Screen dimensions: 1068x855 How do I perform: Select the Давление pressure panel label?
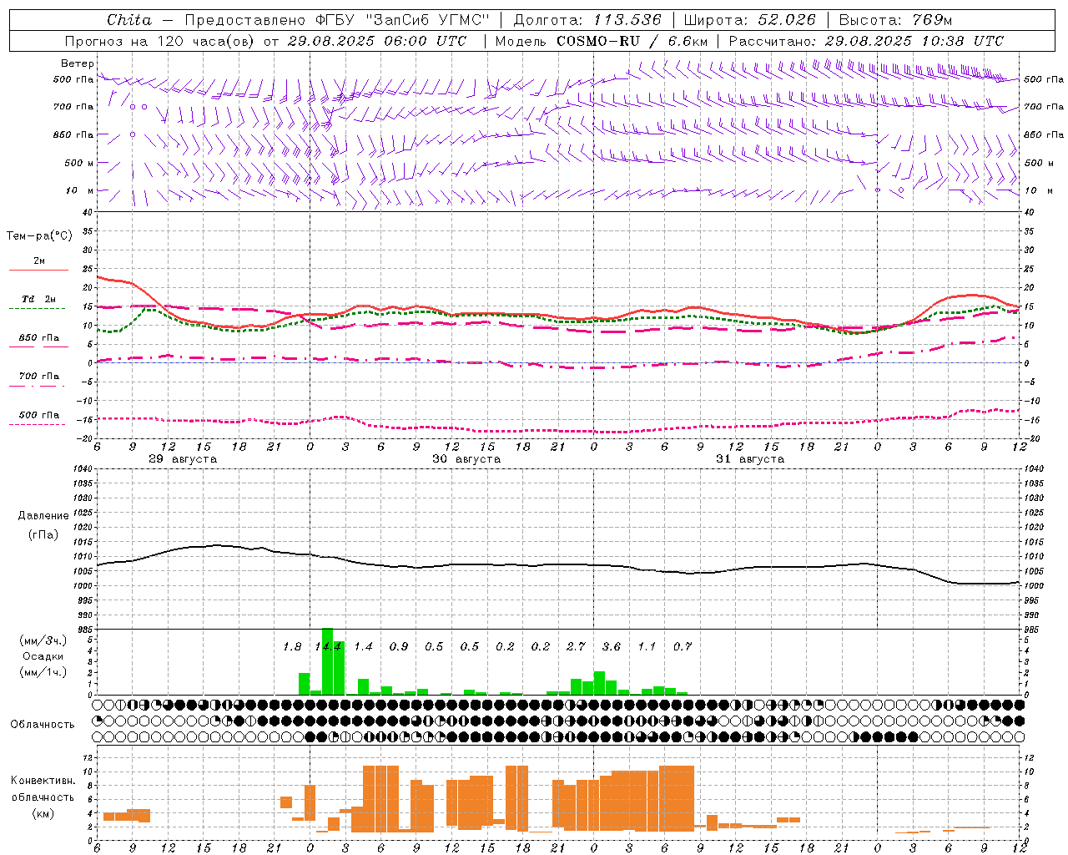tap(43, 516)
